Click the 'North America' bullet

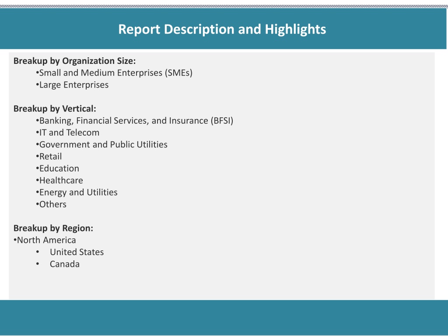pyautogui.click(x=45, y=240)
